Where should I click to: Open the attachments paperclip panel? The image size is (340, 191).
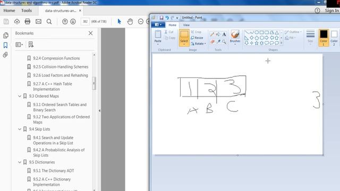[6, 55]
